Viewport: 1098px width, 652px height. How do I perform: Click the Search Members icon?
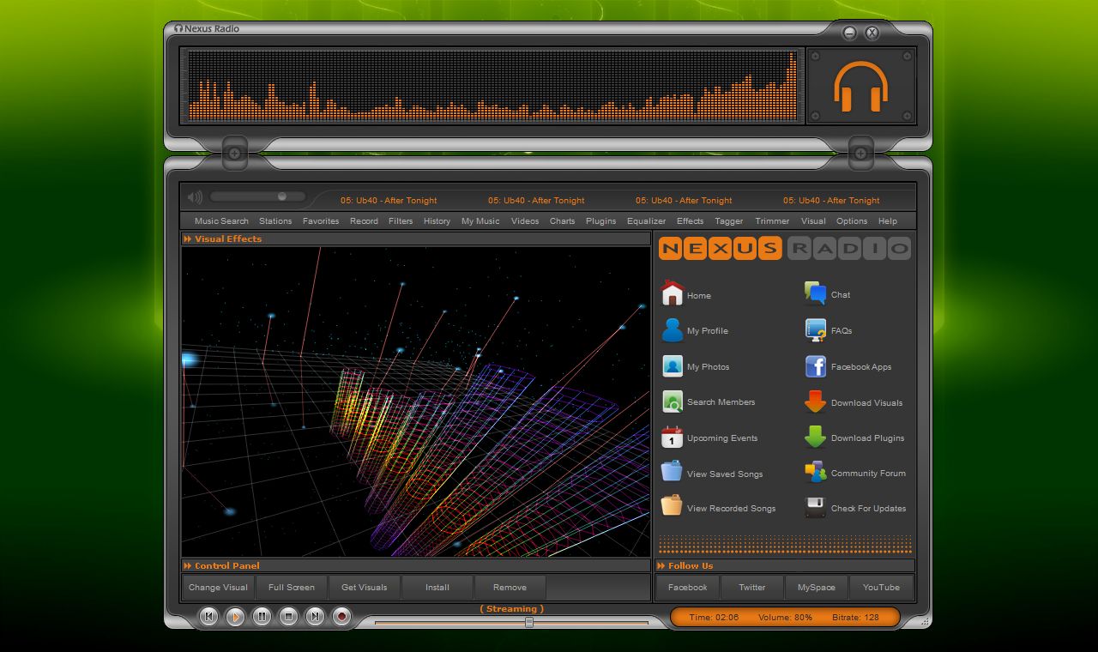[x=673, y=401]
